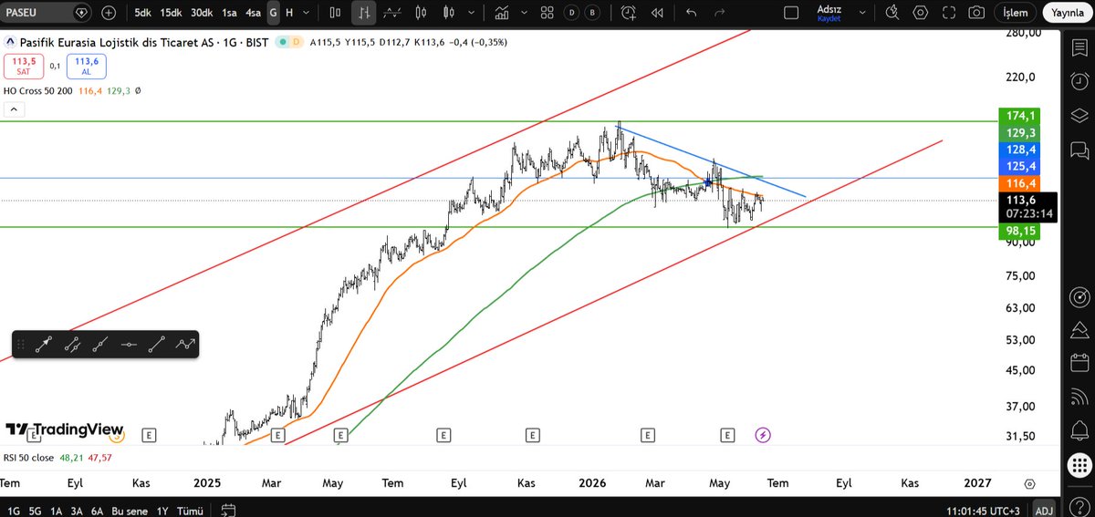1095x517 pixels.
Task: Click the Yayınla publish button
Action: coord(1067,13)
